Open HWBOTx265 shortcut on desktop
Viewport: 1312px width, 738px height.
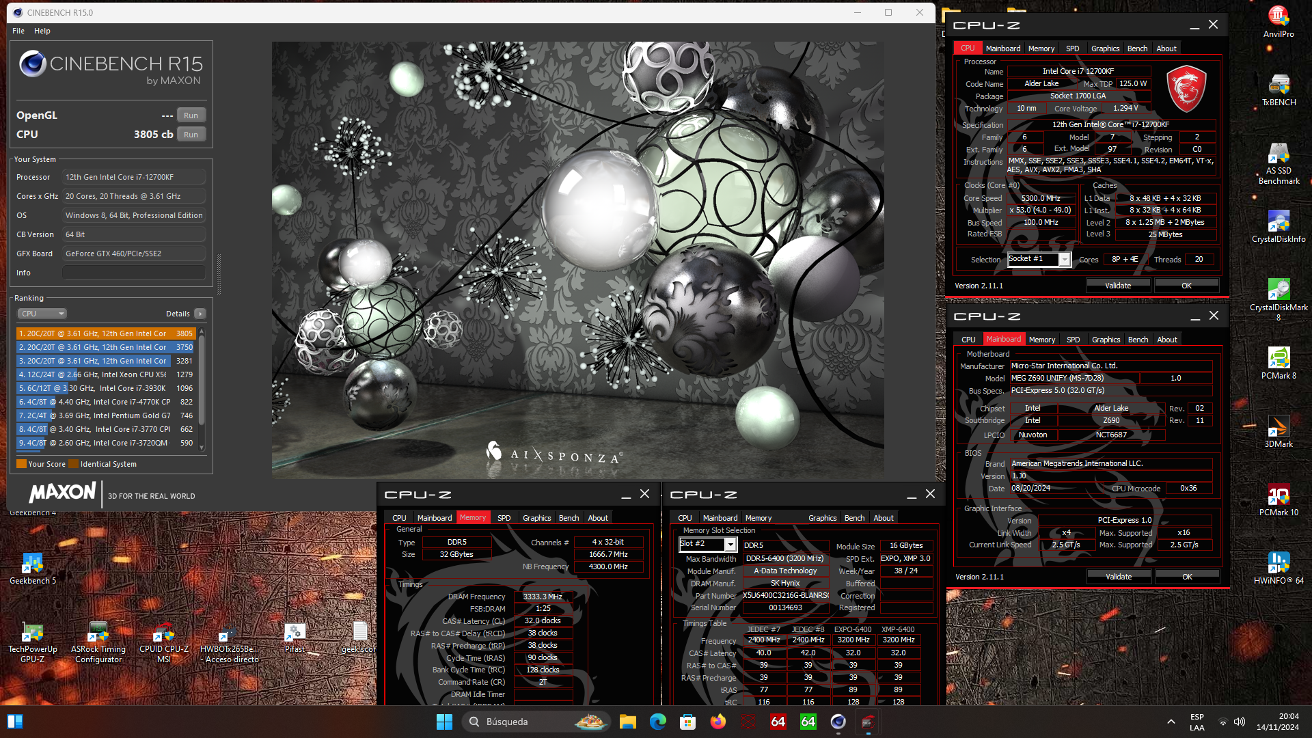click(x=230, y=642)
